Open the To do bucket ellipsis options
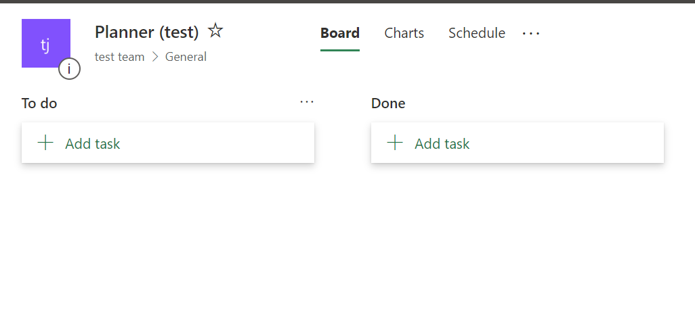This screenshot has height=332, width=695. 307,102
